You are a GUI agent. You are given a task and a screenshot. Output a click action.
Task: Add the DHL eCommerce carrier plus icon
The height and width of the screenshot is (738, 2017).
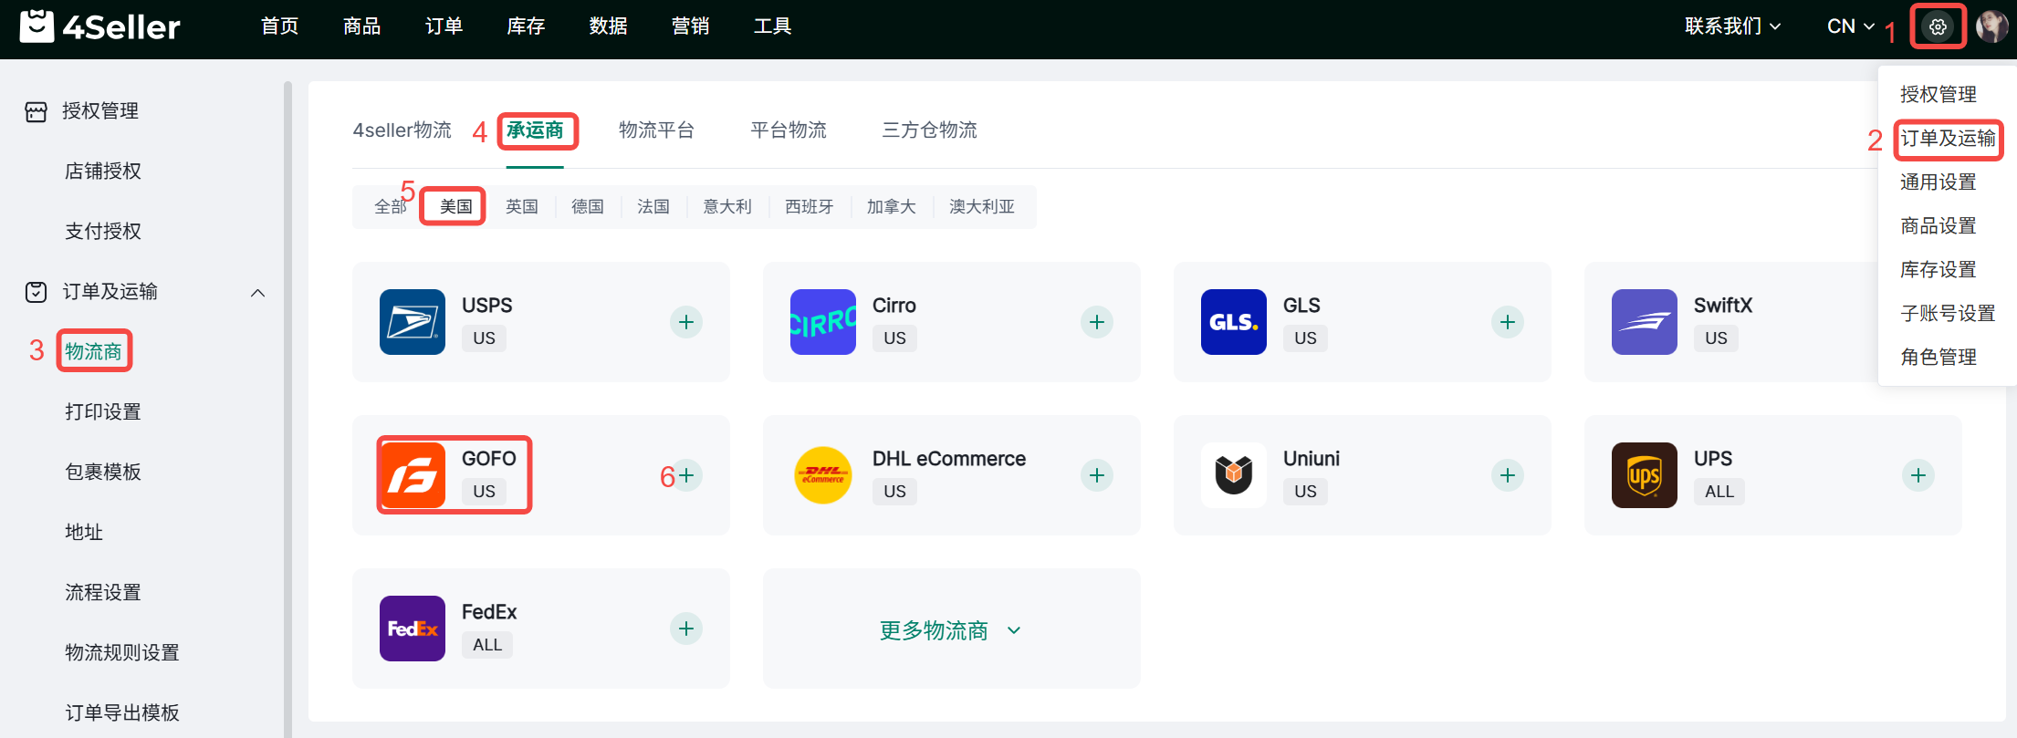tap(1097, 475)
